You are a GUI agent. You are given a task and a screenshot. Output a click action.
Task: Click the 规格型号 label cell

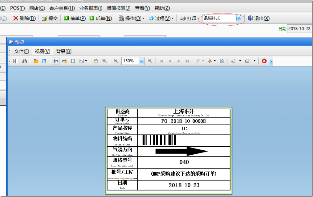tap(122, 162)
